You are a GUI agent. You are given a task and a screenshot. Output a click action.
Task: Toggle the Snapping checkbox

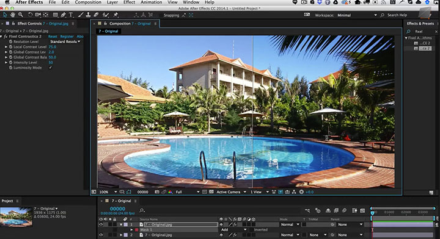161,15
